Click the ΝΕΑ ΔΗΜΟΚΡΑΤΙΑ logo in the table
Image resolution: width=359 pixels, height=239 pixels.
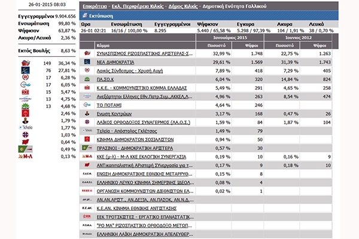(87, 62)
